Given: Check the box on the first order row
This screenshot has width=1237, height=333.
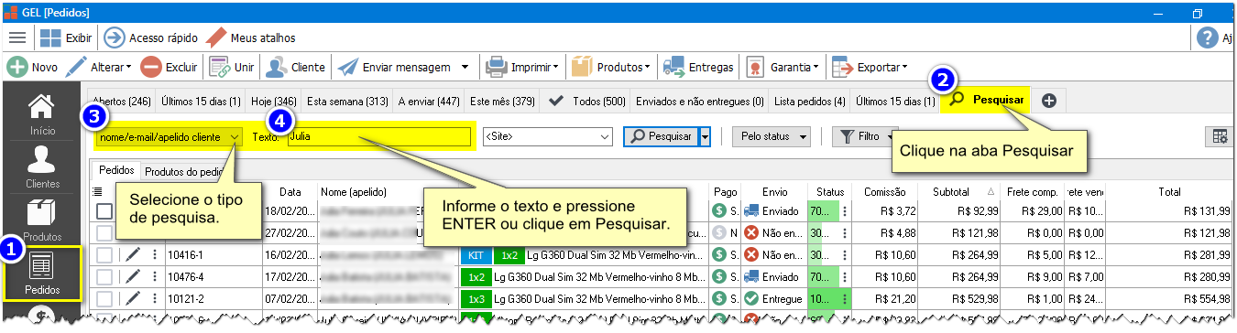Looking at the screenshot, I should (104, 210).
